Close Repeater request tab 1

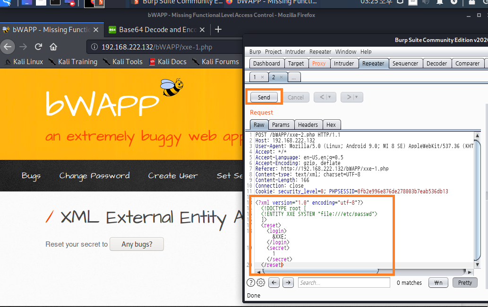coord(262,77)
